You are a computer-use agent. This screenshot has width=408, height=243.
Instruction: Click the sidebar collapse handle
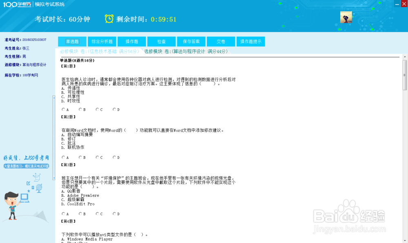[54, 138]
